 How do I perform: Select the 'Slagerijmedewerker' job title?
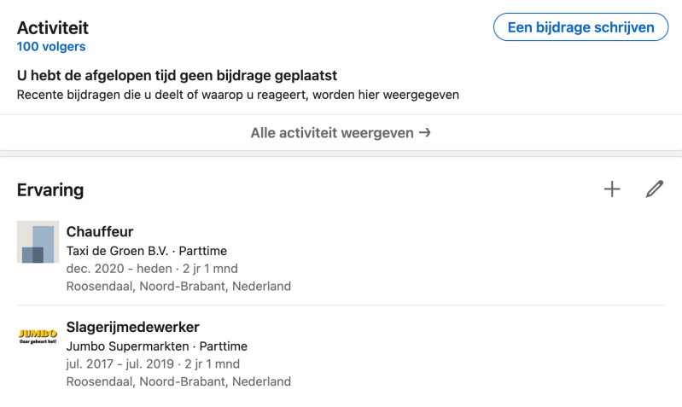132,327
